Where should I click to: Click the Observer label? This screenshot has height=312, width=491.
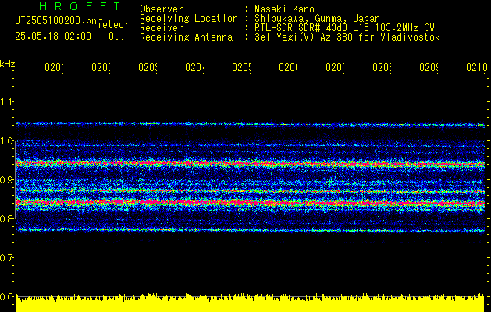(162, 9)
